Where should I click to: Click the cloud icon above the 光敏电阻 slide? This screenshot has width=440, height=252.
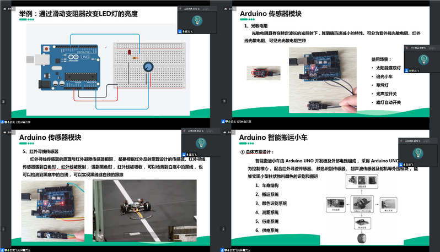point(226,9)
